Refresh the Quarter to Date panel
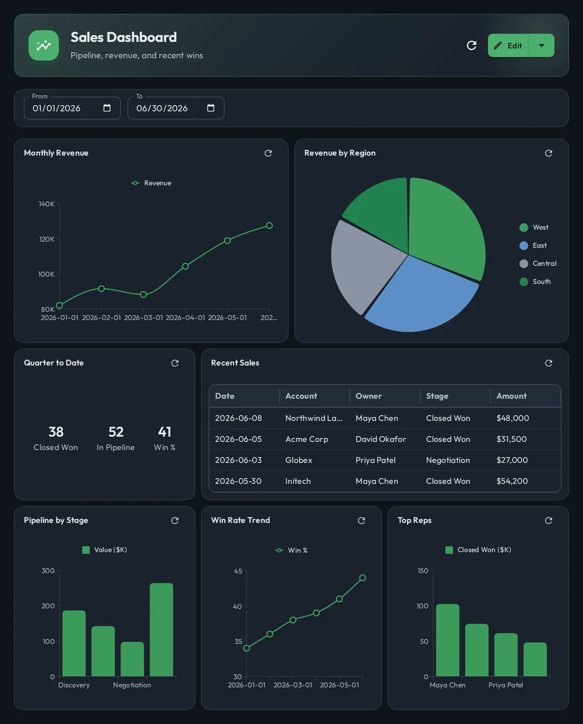Screen dimensions: 583x724 point(175,363)
